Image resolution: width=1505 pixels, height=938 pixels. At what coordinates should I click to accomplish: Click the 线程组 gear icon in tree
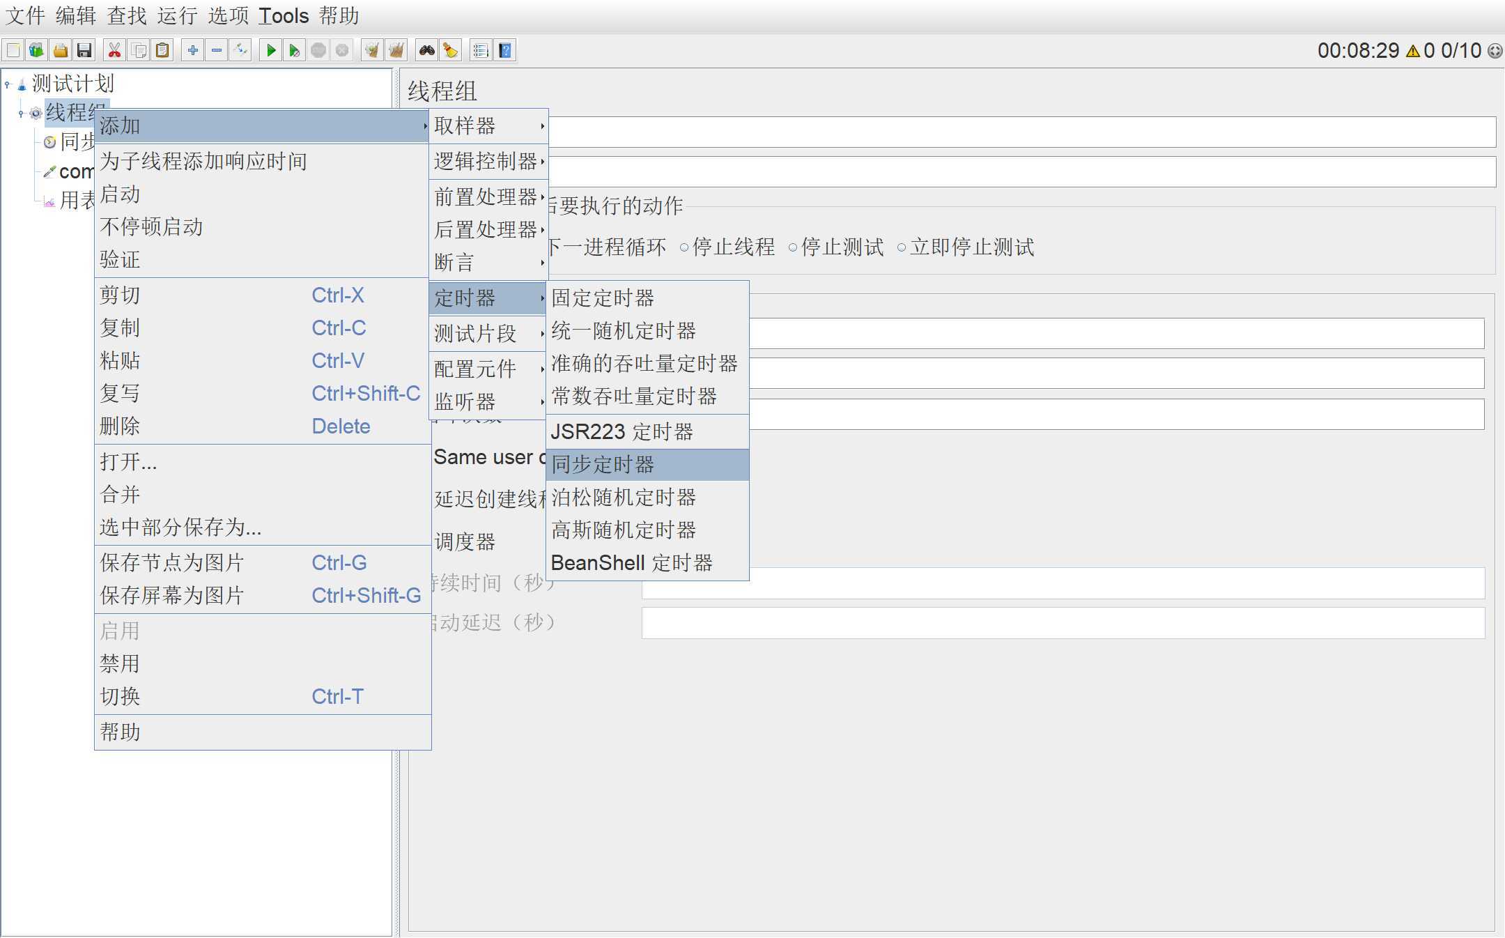coord(36,113)
